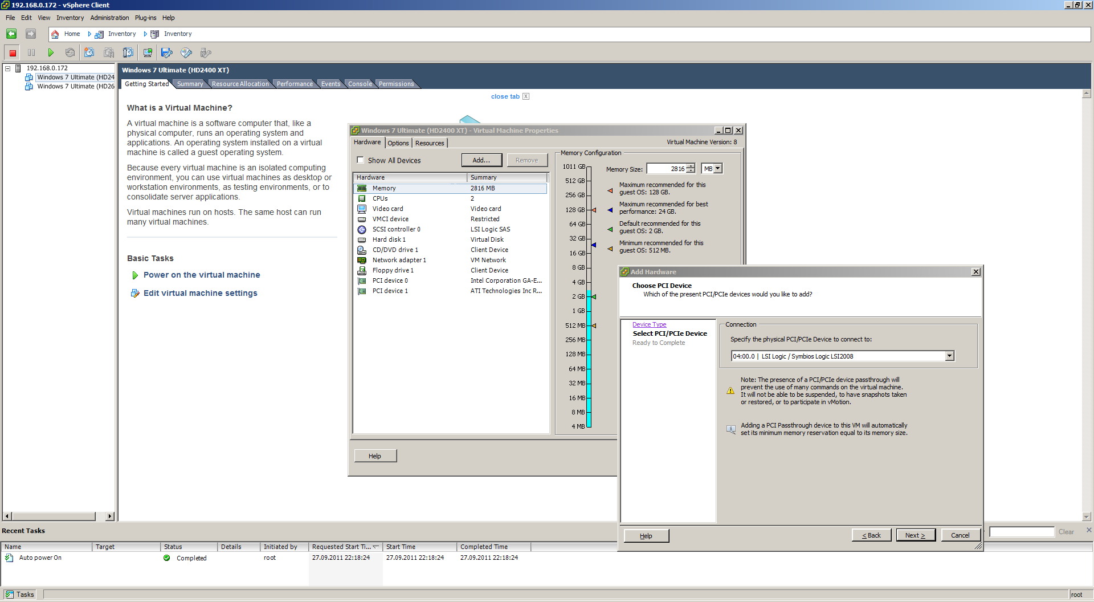This screenshot has width=1094, height=602.
Task: Click Next in Add Hardware wizard
Action: (x=916, y=535)
